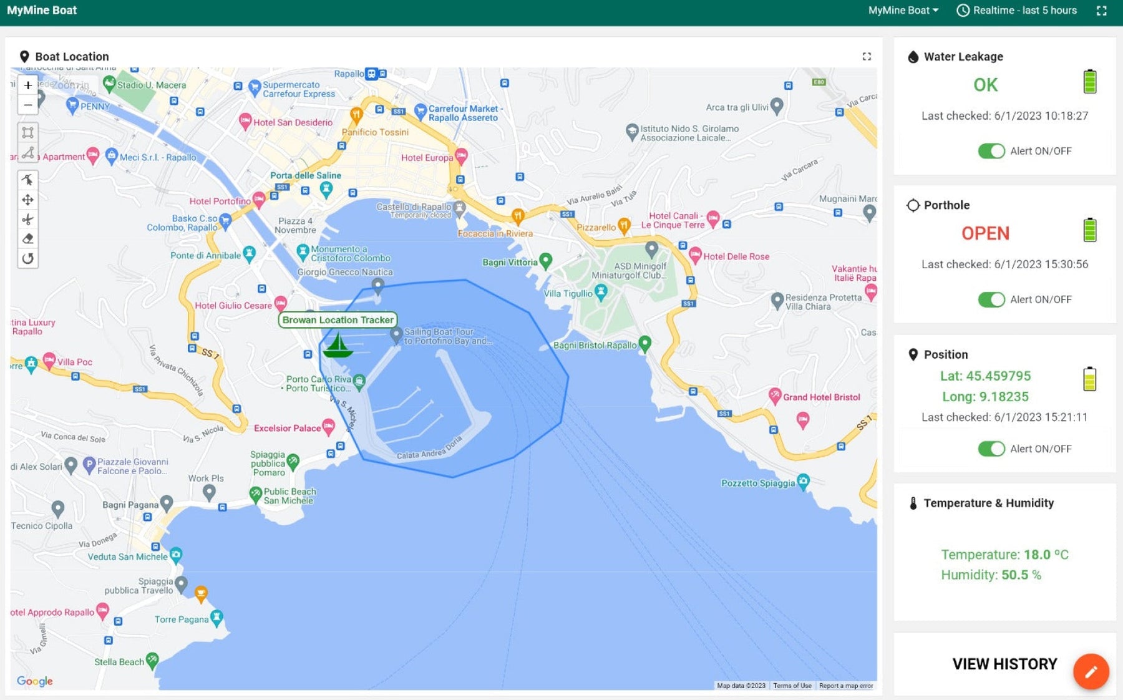This screenshot has height=700, width=1123.
Task: Toggle Position alert switch
Action: click(991, 449)
